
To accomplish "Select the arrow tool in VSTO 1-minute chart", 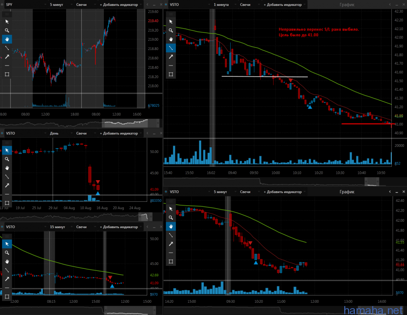I will 171,57.
